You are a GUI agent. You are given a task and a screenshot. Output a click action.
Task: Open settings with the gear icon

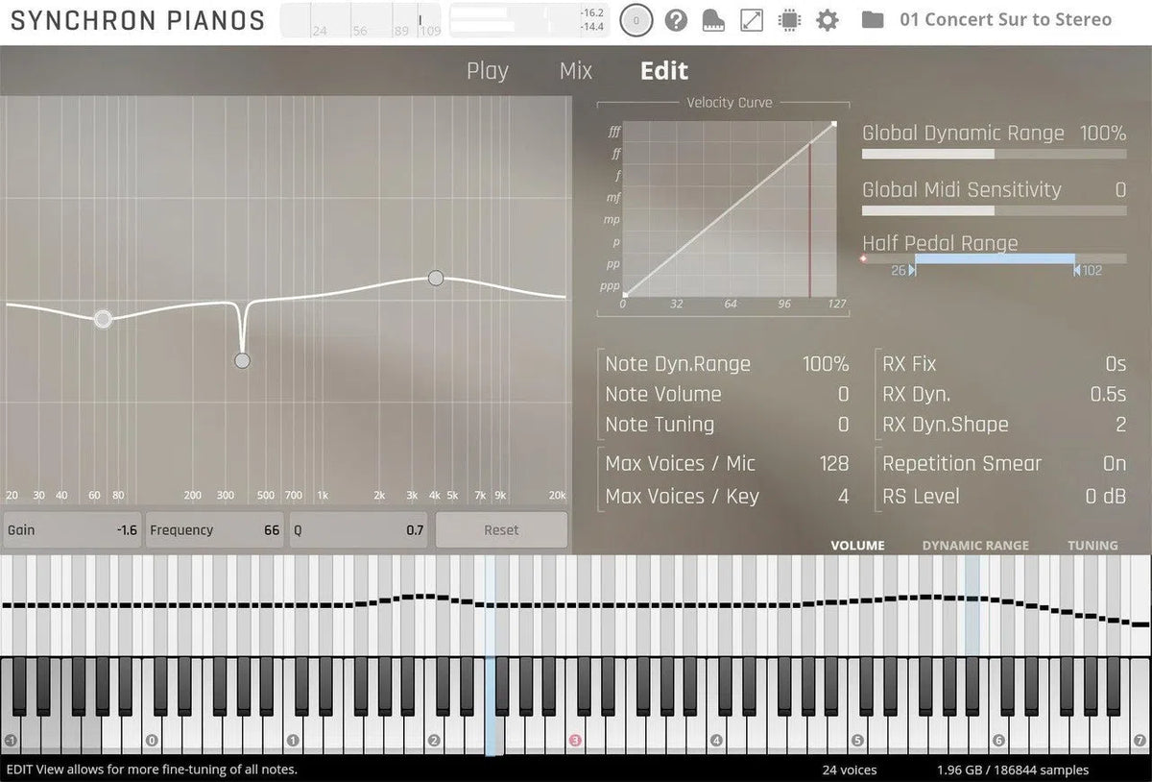point(827,20)
